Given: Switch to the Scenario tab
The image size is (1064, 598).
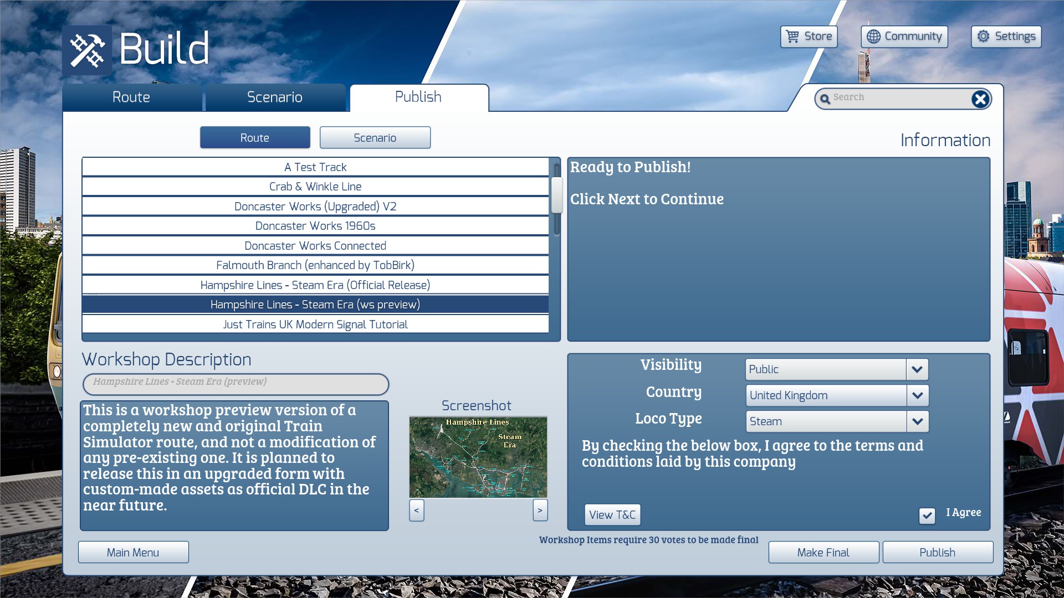Looking at the screenshot, I should click(x=275, y=97).
